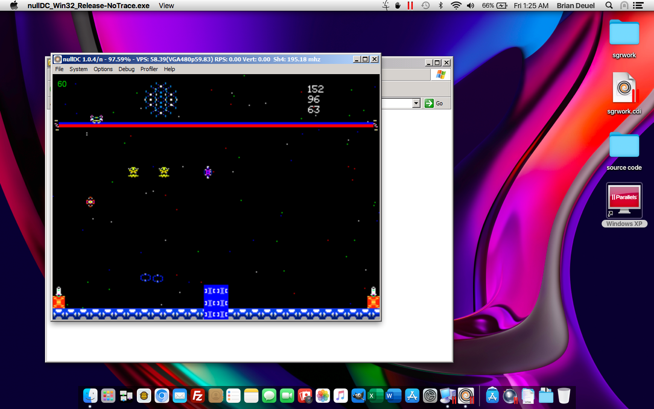Open the Profiler menu in nullDC
Viewport: 654px width, 409px height.
point(149,69)
